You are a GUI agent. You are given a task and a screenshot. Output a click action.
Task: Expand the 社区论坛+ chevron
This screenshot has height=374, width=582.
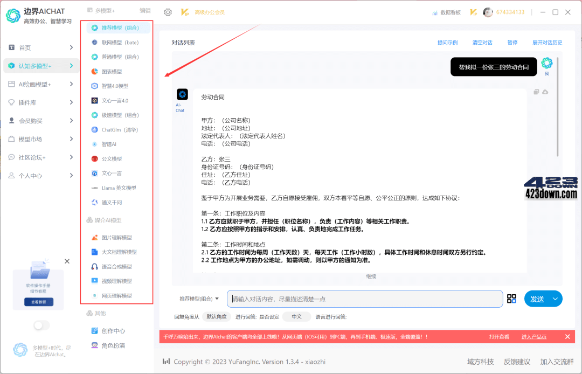point(71,157)
